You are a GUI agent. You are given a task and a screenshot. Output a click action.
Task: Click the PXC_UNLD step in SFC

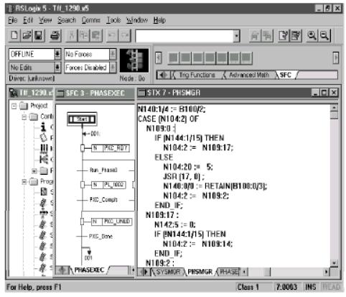(111, 221)
